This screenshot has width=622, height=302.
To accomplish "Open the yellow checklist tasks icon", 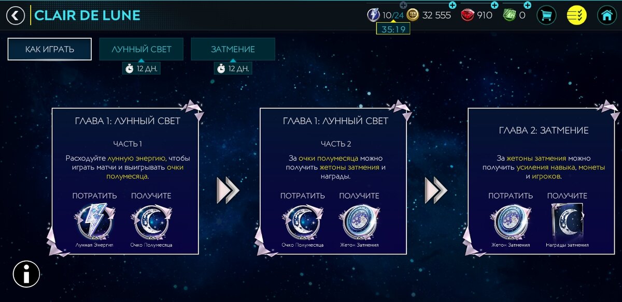I will point(577,15).
